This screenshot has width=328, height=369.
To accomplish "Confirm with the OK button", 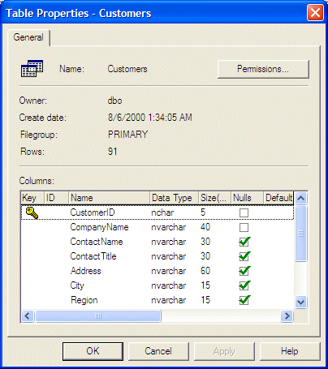I will coord(93,351).
